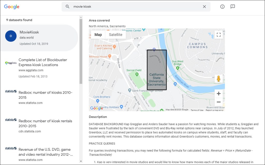Viewport: 265px width, 165px height.
Task: Clear the search box with the X icon
Action: click(204, 6)
